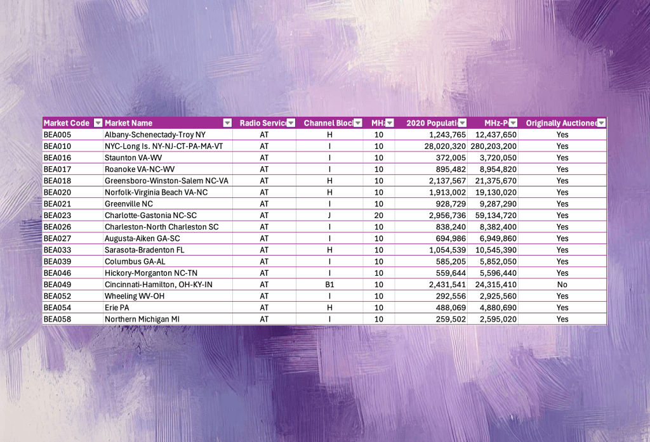
Task: Open the 2020 Population filter dropdown
Action: tap(463, 122)
